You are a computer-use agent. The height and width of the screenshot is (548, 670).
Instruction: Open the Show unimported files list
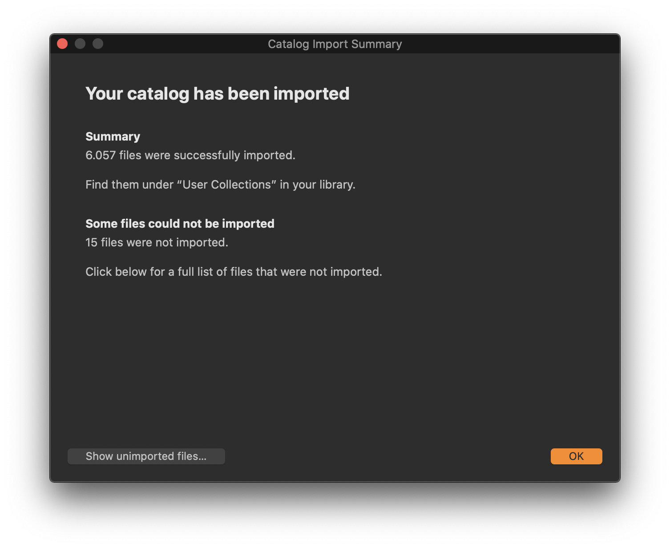click(146, 456)
